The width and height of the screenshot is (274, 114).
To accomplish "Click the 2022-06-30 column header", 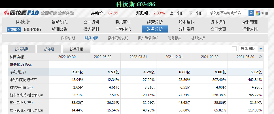I will (x=103, y=57).
